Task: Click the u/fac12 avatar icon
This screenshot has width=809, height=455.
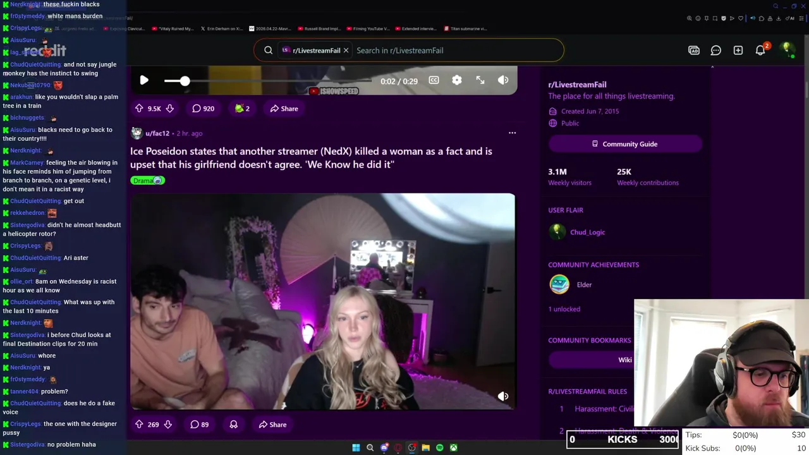Action: (137, 133)
